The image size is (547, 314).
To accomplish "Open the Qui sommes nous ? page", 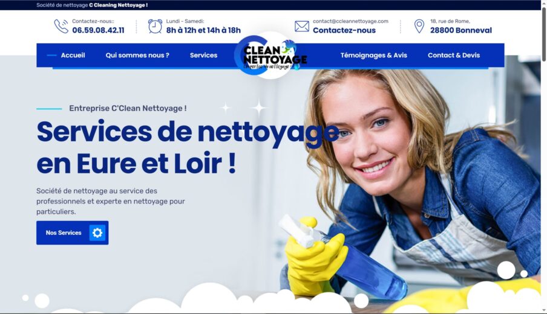I will click(x=137, y=55).
